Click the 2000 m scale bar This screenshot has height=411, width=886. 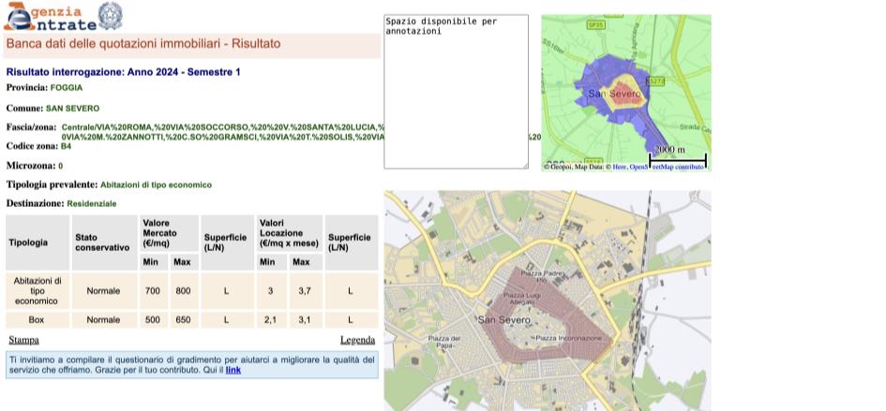click(677, 158)
